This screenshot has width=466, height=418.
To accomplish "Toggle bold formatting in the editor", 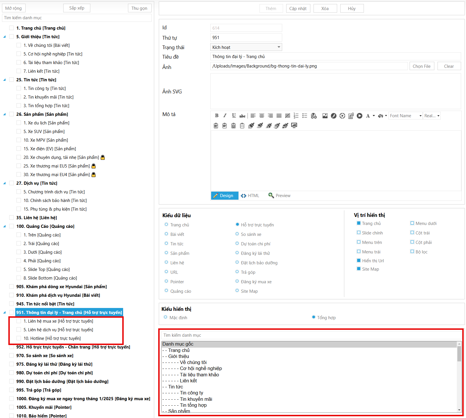I will tap(217, 116).
